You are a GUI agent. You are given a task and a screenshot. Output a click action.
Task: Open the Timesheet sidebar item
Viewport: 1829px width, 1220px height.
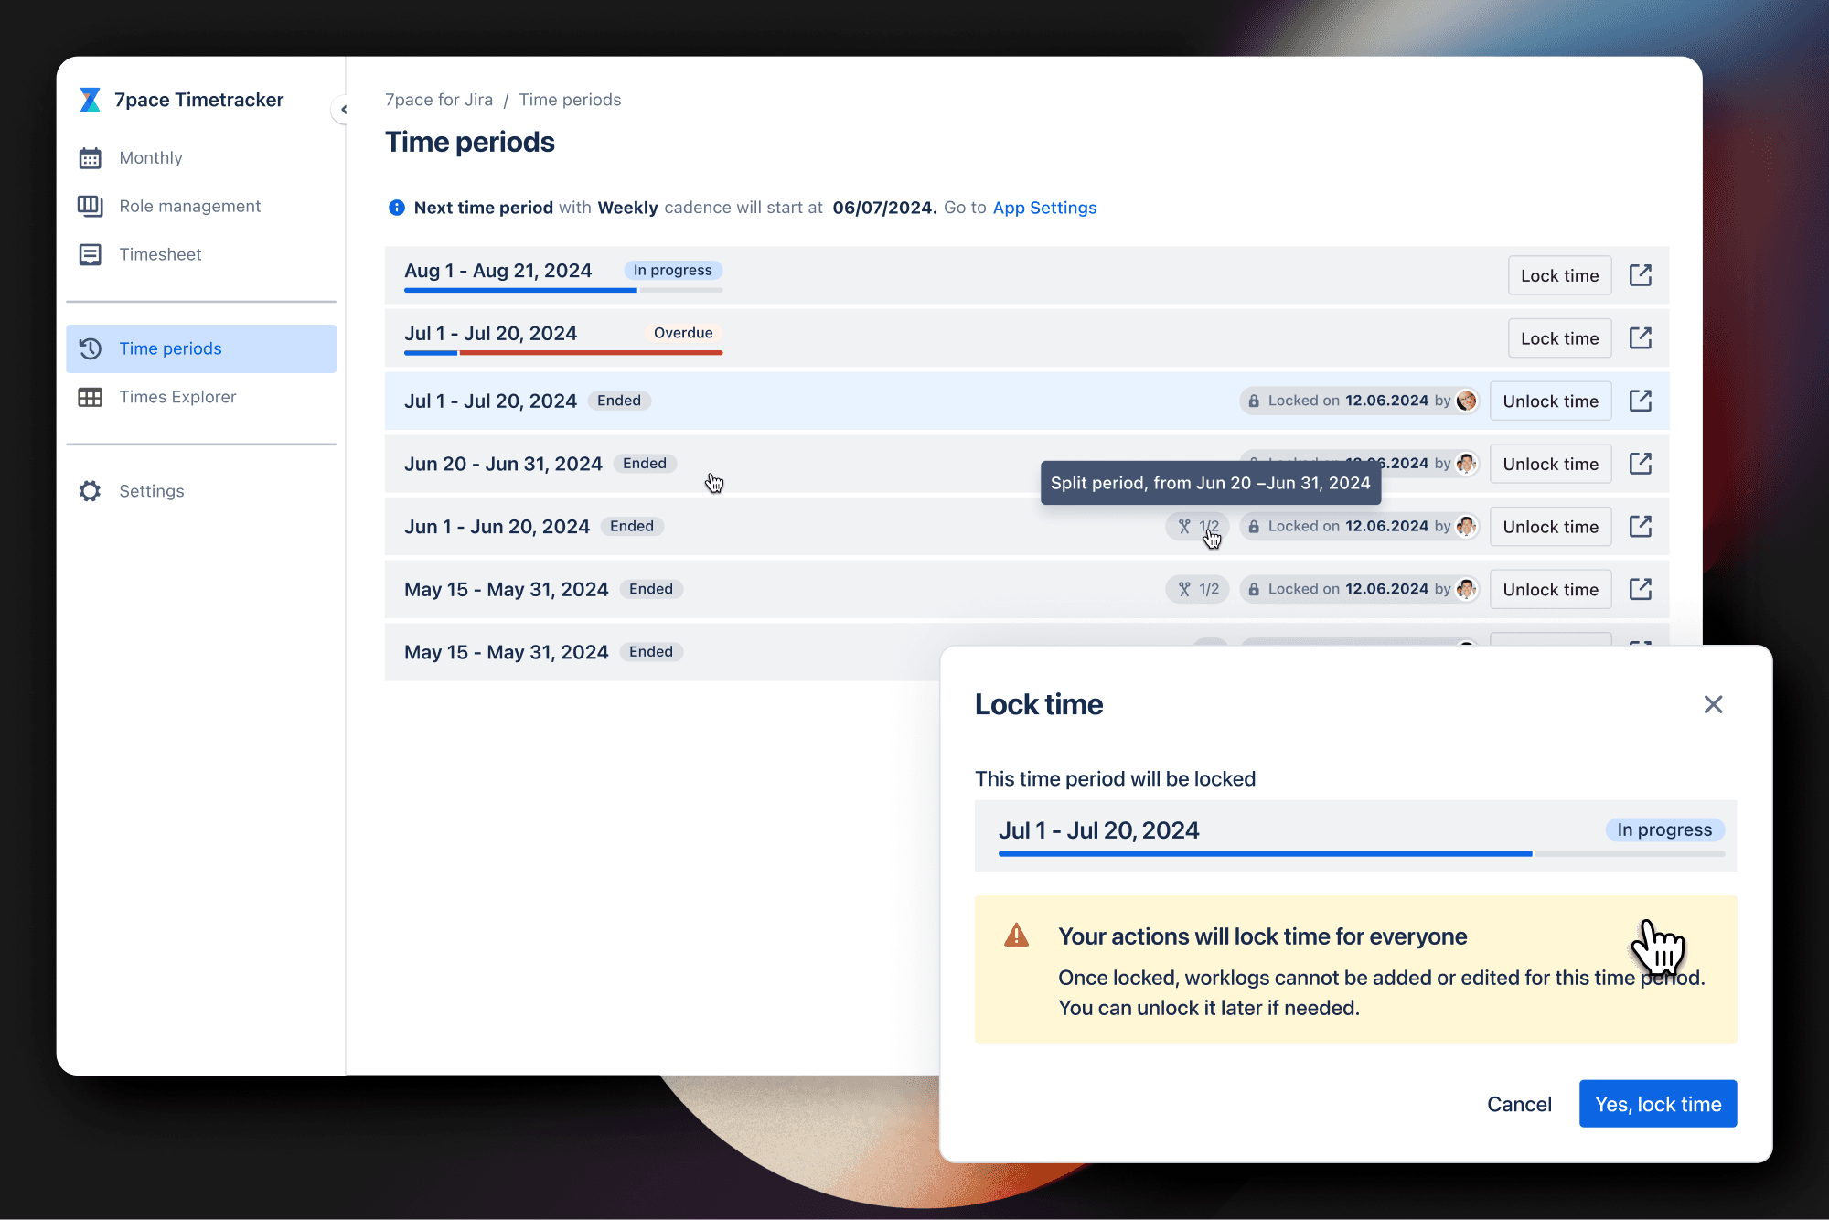click(160, 254)
